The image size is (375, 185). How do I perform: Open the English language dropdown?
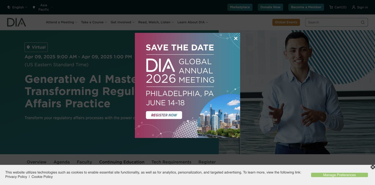[x=17, y=7]
